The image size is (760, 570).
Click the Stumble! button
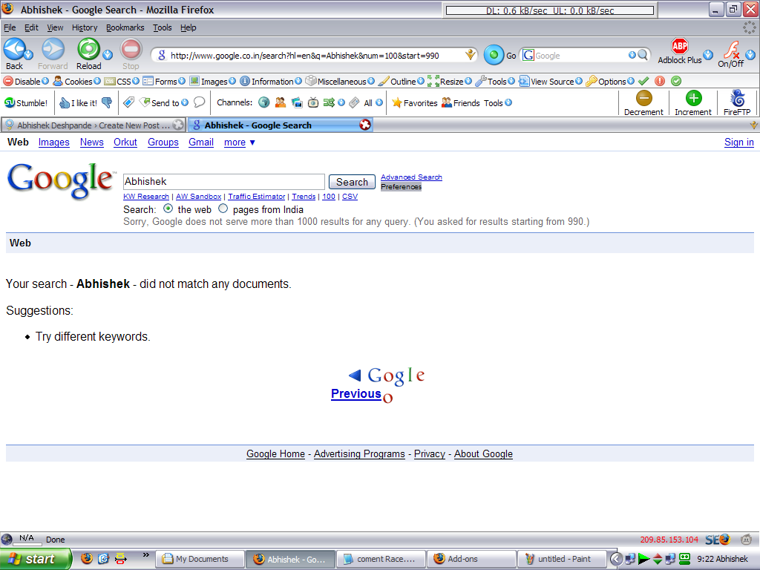click(x=26, y=102)
